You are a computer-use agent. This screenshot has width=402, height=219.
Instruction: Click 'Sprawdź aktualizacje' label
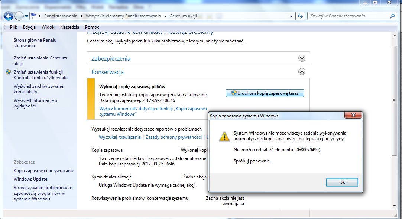click(111, 177)
